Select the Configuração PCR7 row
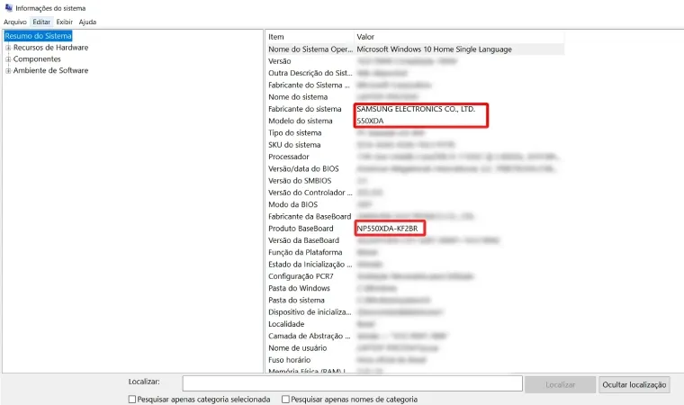The width and height of the screenshot is (684, 405). pos(415,276)
